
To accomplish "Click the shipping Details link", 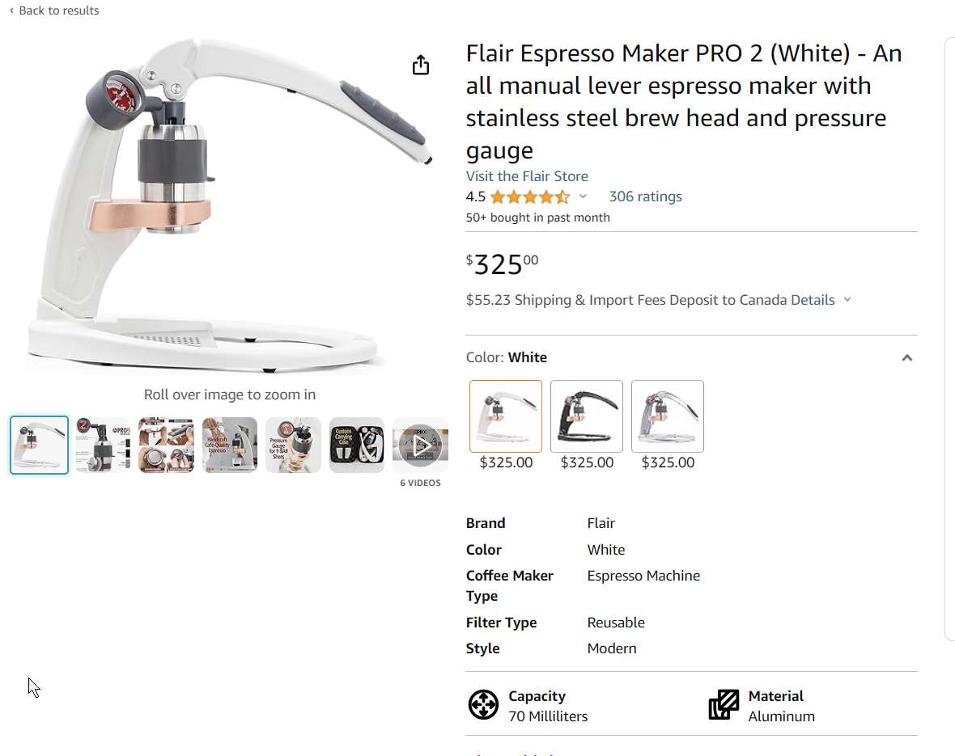I will click(813, 300).
